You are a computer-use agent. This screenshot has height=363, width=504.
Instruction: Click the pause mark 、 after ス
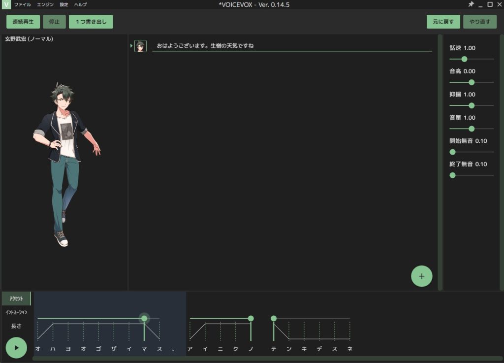(174, 350)
